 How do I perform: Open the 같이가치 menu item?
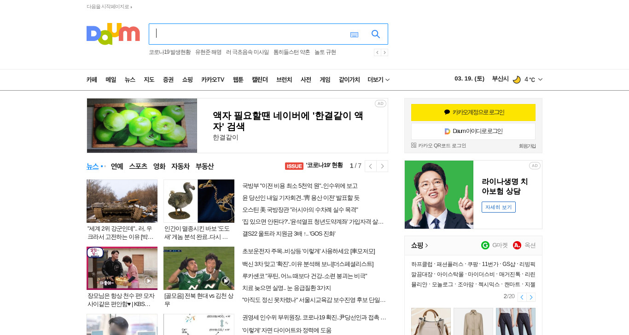(349, 80)
